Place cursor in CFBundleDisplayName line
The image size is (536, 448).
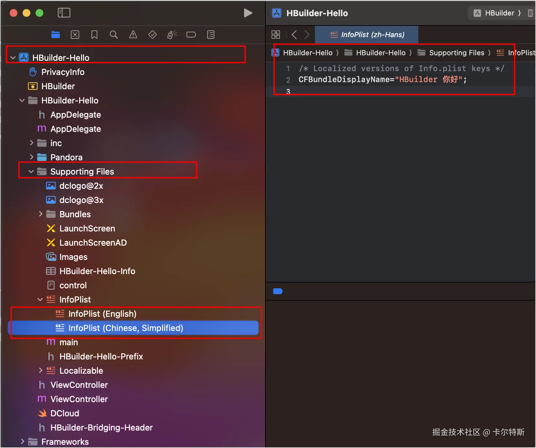pyautogui.click(x=382, y=80)
